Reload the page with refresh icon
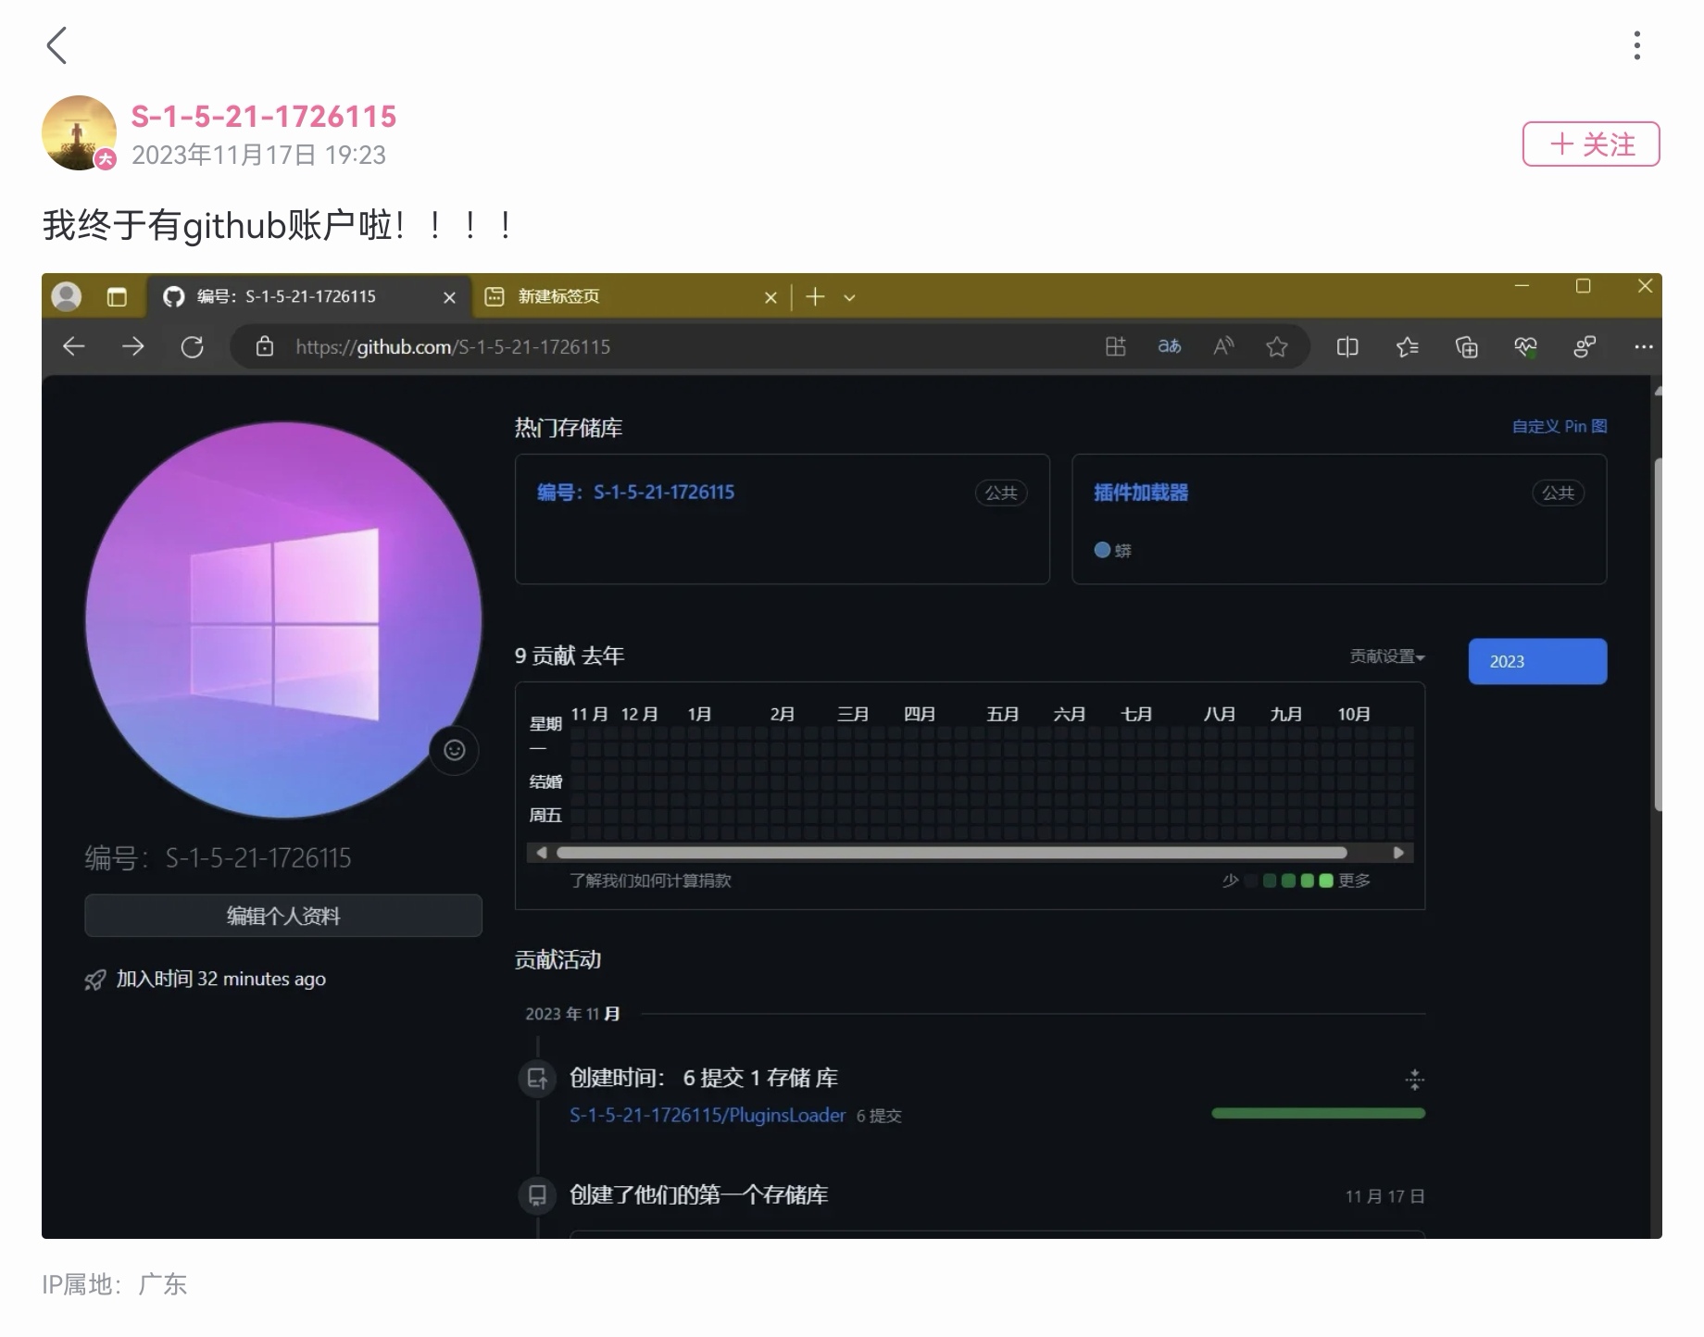This screenshot has height=1337, width=1704. [x=193, y=346]
